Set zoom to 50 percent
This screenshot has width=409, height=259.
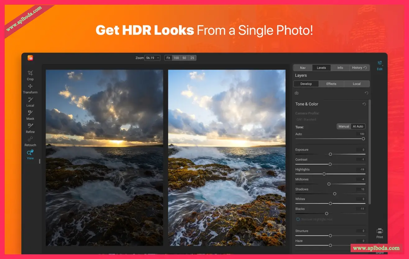coord(184,58)
